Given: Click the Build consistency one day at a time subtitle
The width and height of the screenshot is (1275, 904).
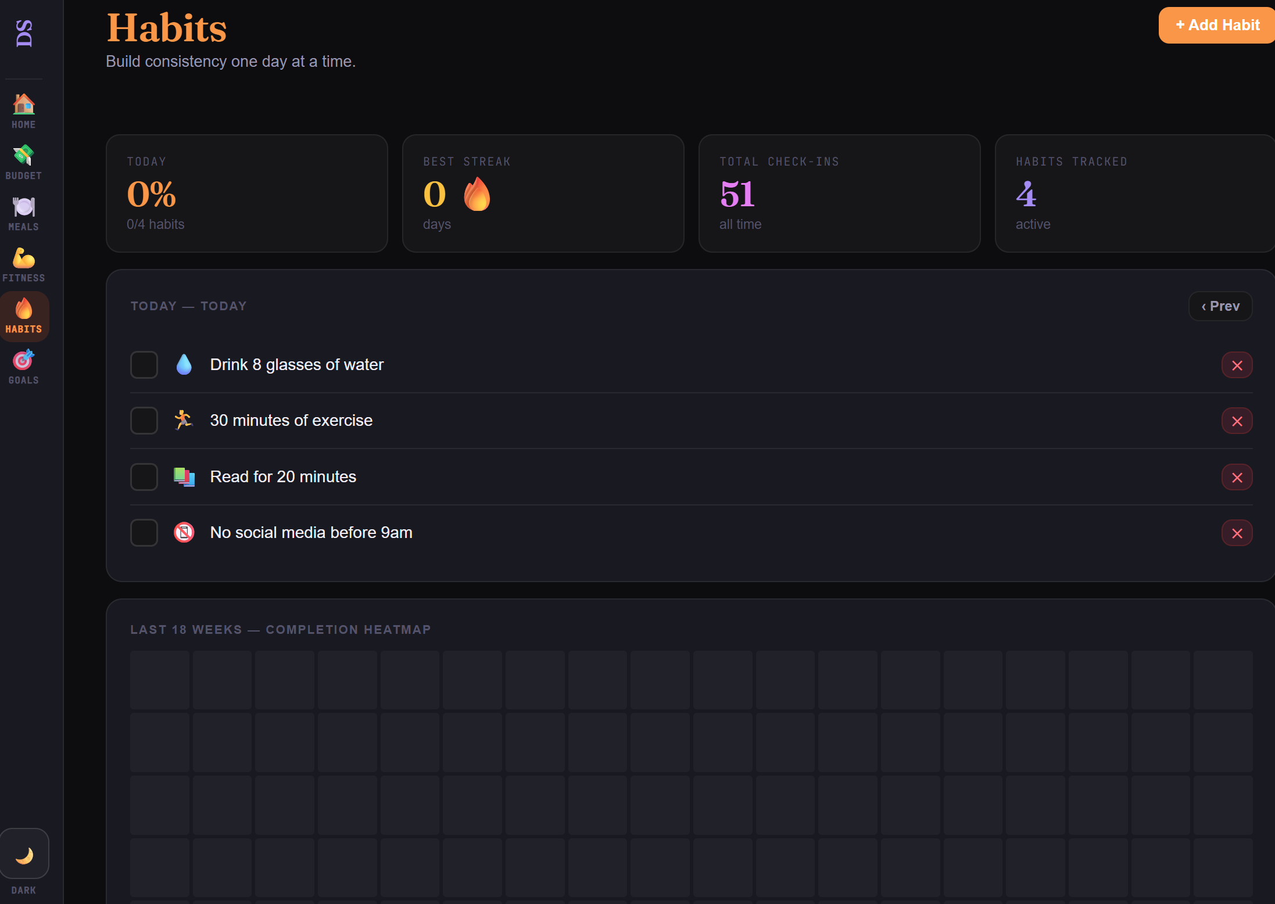Looking at the screenshot, I should [231, 62].
